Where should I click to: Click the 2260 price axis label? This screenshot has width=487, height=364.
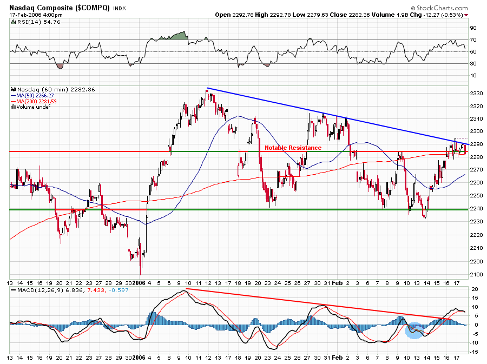[476, 182]
